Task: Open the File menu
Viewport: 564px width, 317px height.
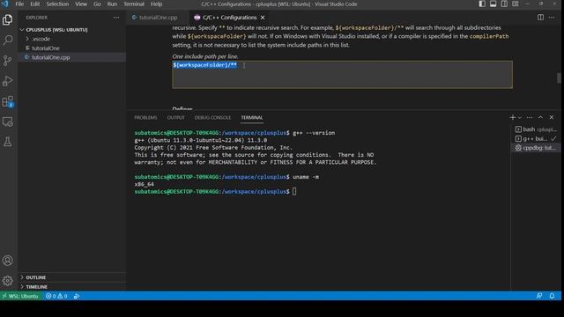Action: 19,4
